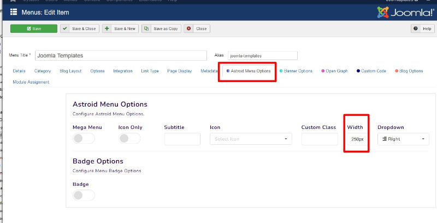Viewport: 437px width, 223px height.
Task: Select the Astroid Menu Options tab
Action: [249, 71]
